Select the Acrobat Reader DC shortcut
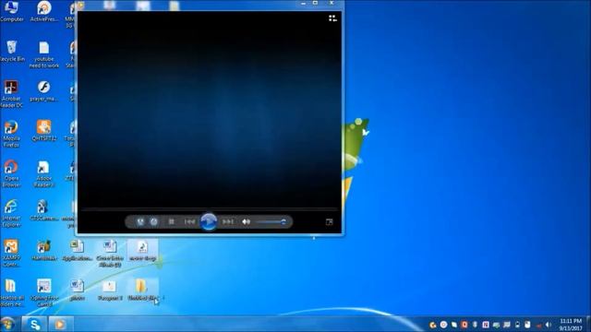Viewport: 591px width, 332px height. [11, 94]
